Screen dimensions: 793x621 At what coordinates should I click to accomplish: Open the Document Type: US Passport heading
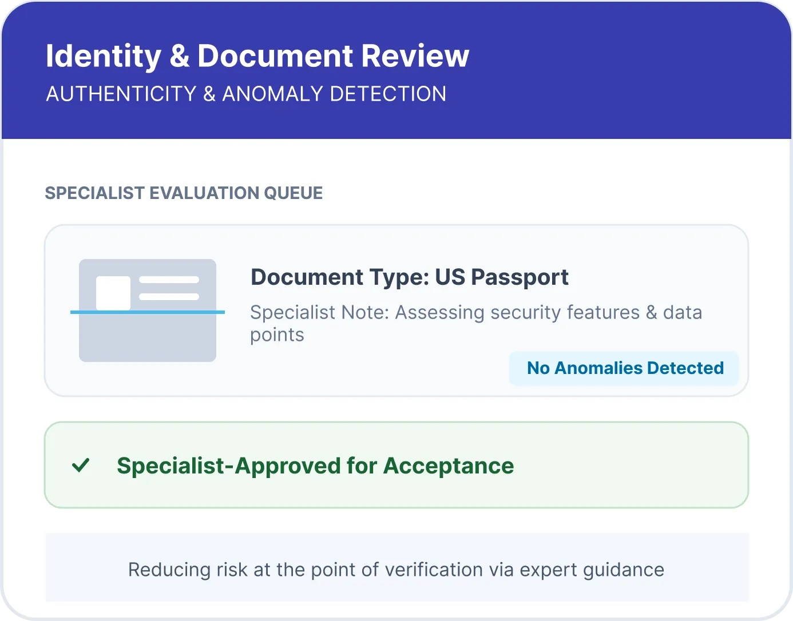pyautogui.click(x=409, y=277)
